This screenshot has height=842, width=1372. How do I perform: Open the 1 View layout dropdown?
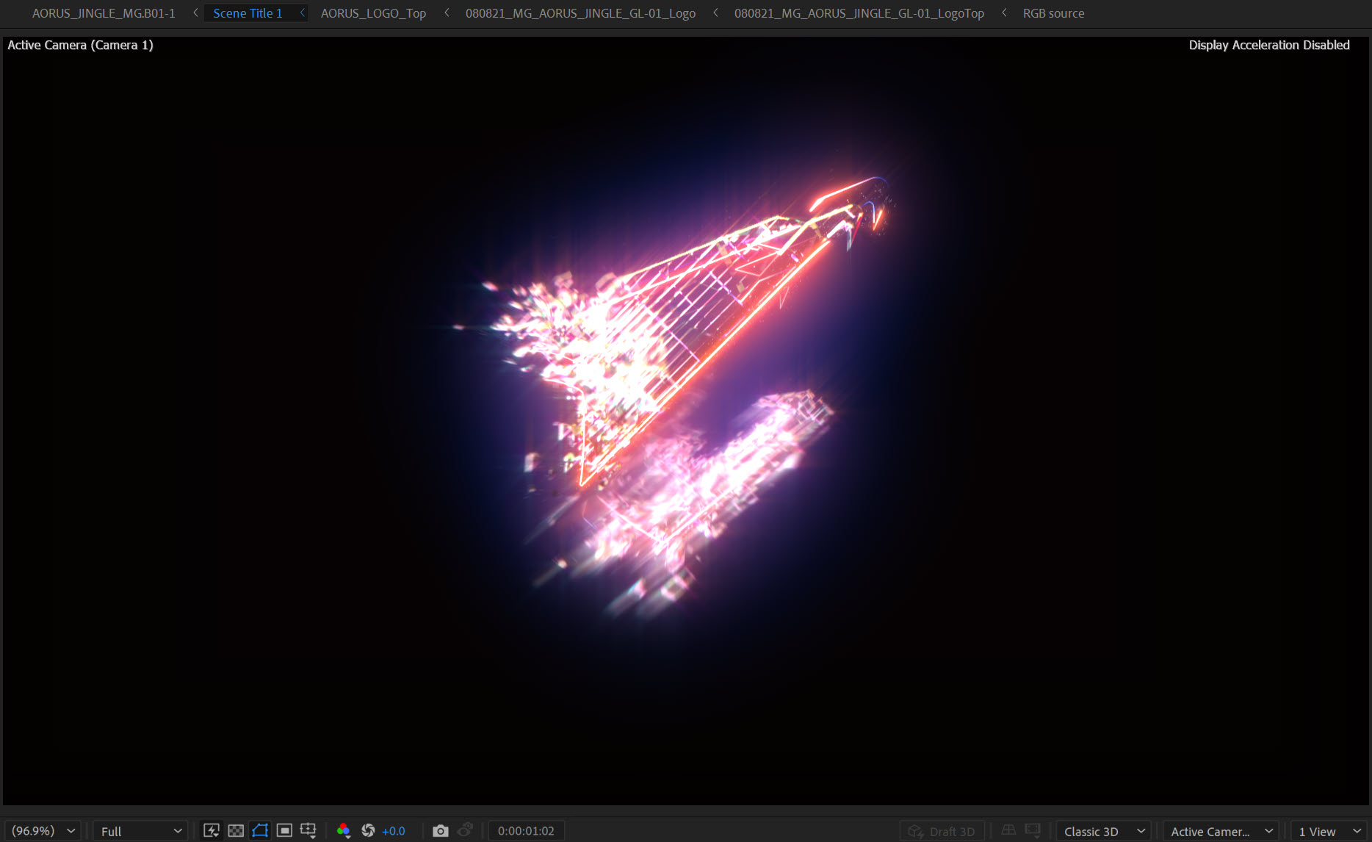tap(1329, 831)
